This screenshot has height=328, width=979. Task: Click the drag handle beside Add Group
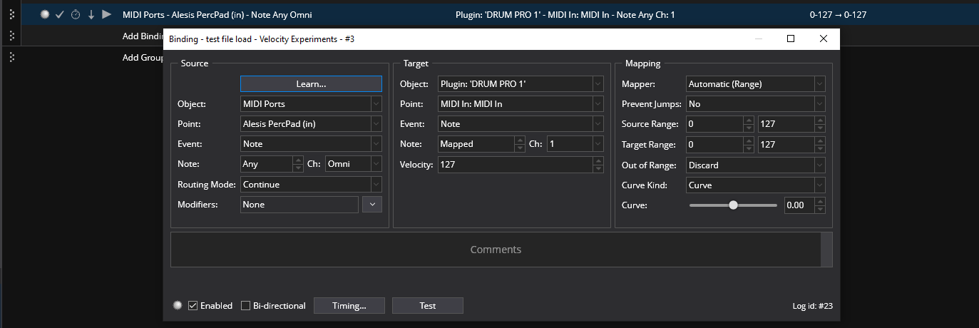tap(11, 57)
